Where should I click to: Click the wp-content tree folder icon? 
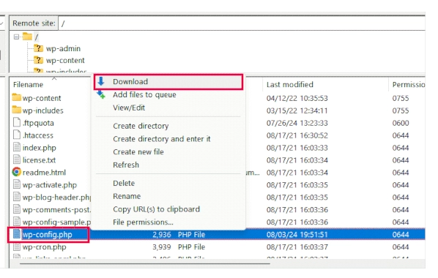tap(38, 60)
